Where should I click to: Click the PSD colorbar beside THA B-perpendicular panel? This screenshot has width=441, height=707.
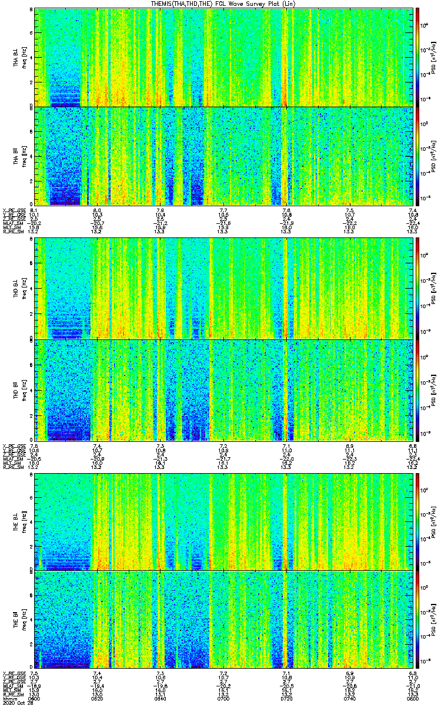417,57
